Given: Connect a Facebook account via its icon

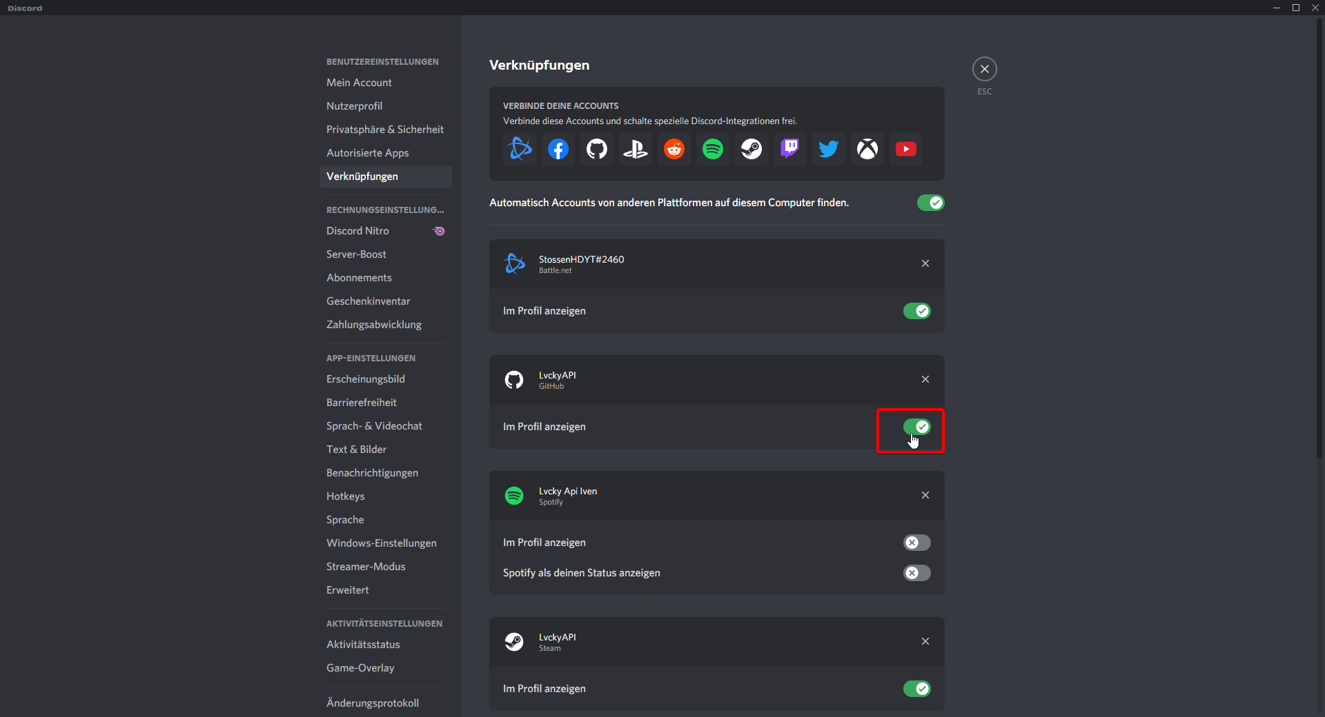Looking at the screenshot, I should 558,149.
